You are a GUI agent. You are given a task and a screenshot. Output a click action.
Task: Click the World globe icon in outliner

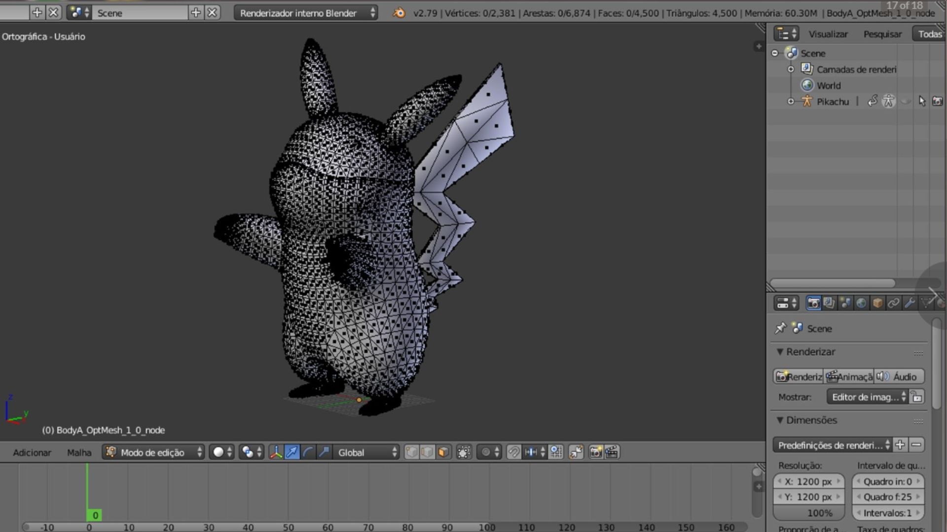pyautogui.click(x=807, y=85)
